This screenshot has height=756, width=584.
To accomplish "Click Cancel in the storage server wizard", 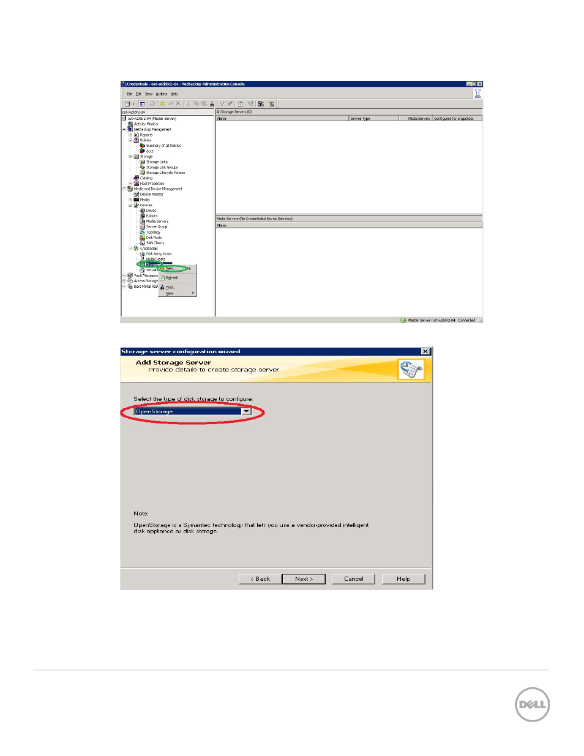I will tap(353, 579).
